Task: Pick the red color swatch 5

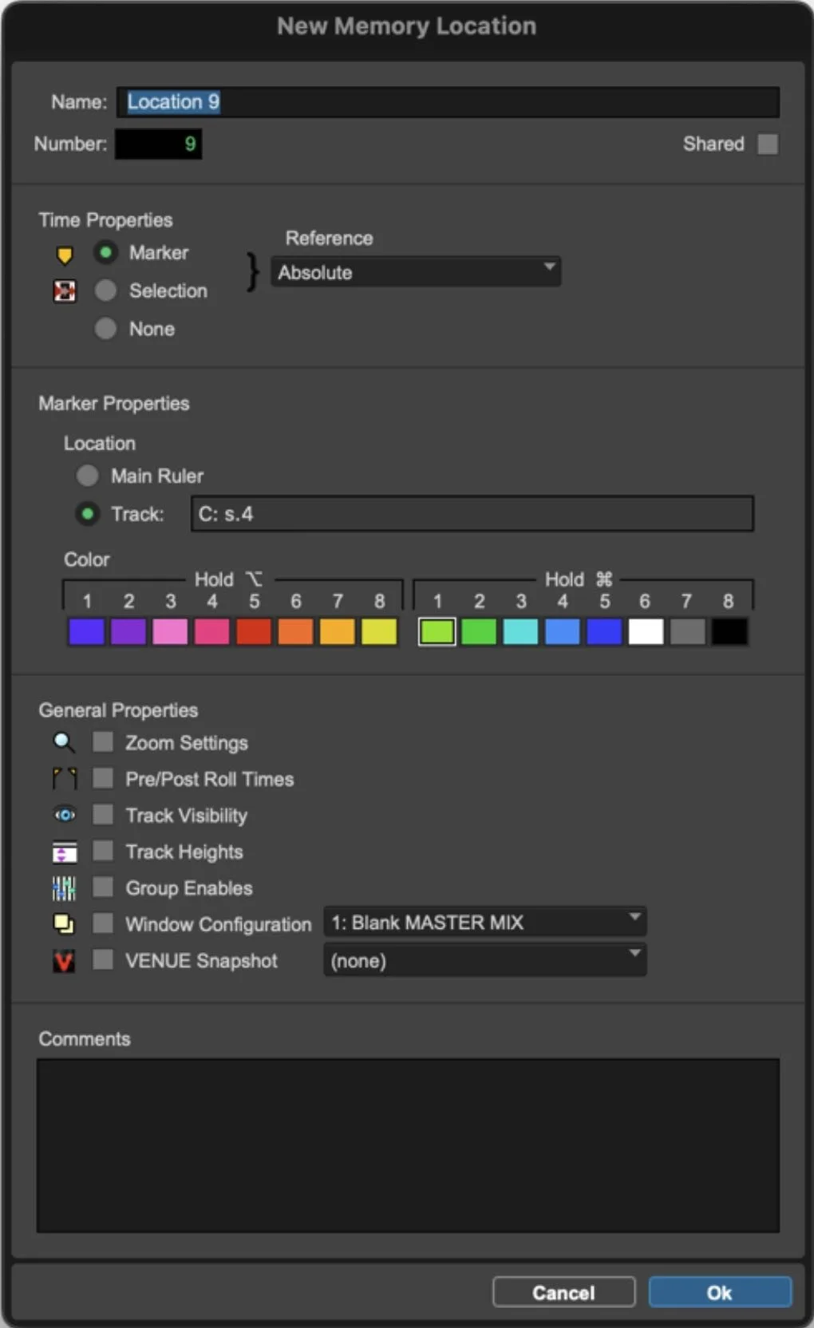Action: (254, 632)
